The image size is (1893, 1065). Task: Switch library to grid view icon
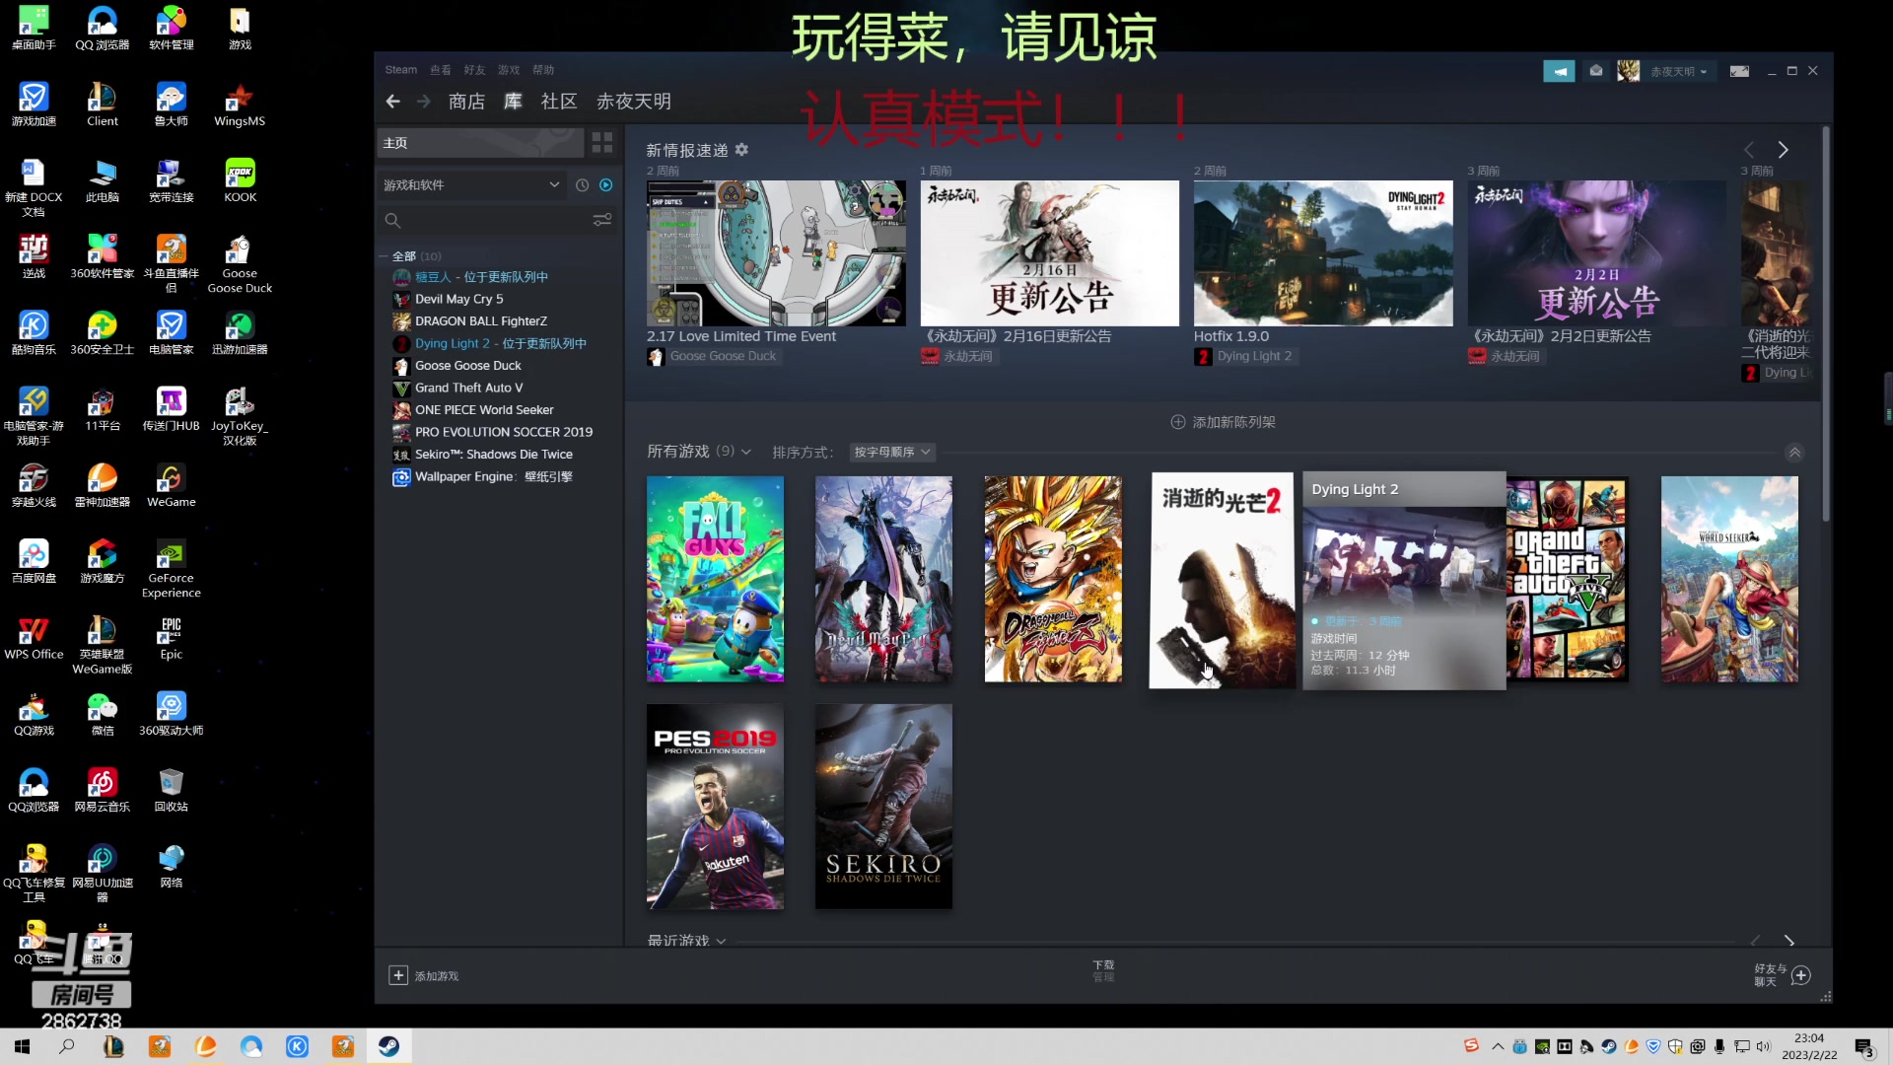(x=602, y=143)
